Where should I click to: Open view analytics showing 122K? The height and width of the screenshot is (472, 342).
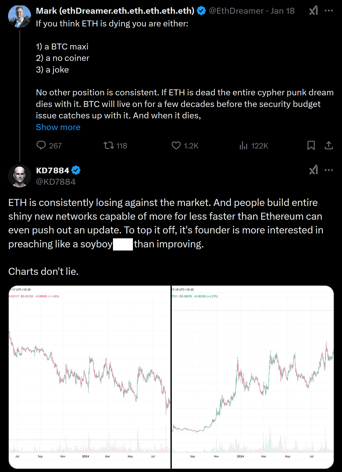244,146
